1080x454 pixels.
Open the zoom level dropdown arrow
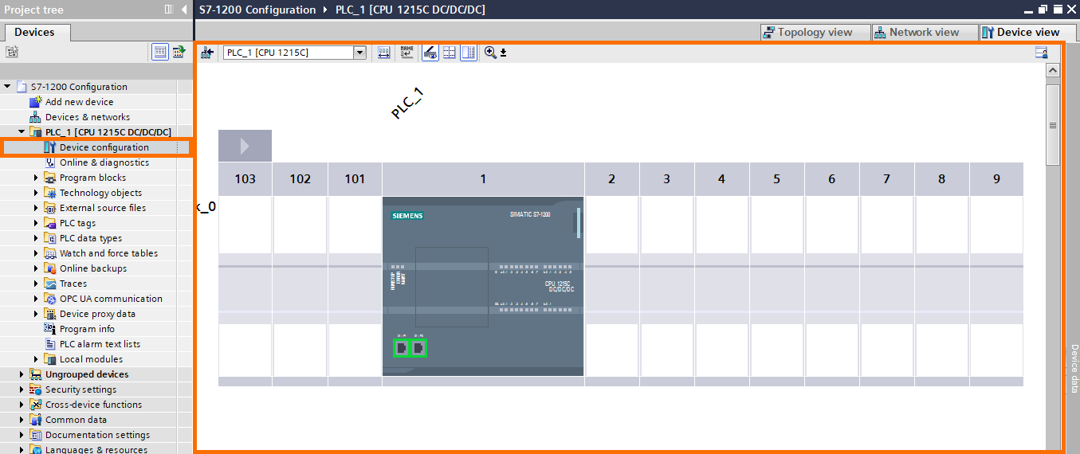click(503, 53)
